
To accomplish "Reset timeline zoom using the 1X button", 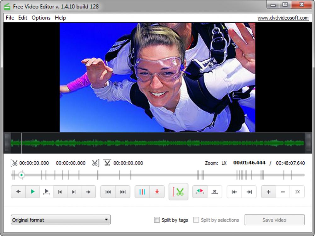I will click(x=297, y=192).
